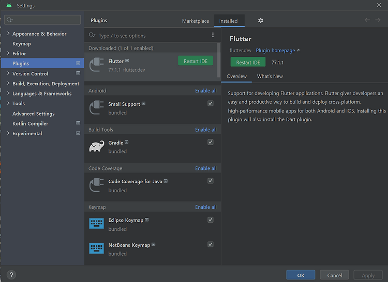Click Enable all for Code Coverage group
This screenshot has width=388, height=282.
click(x=205, y=168)
